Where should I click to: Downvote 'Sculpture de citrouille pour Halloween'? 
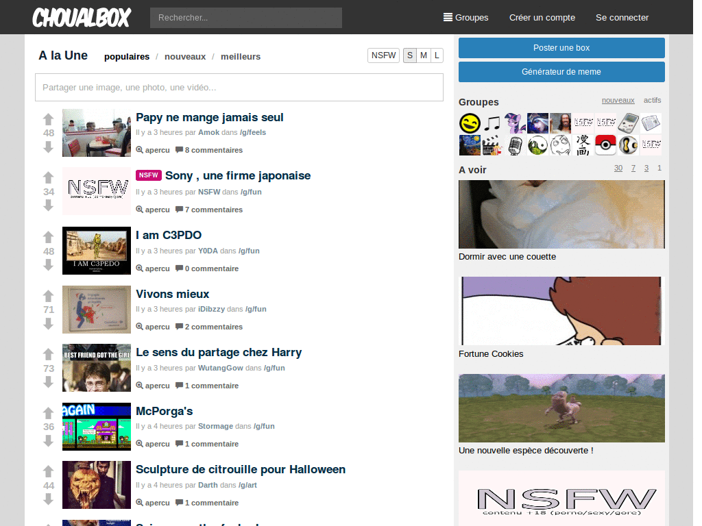[49, 499]
